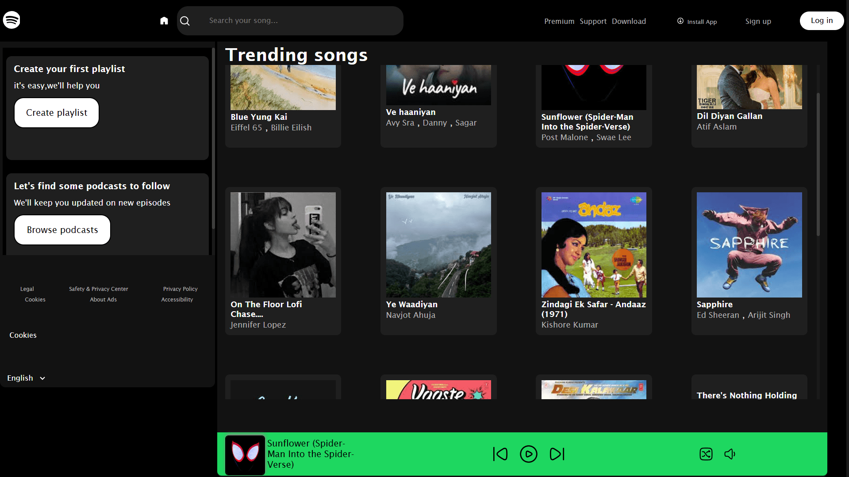Expand the English language dropdown chevron
This screenshot has height=477, width=849.
click(x=42, y=378)
